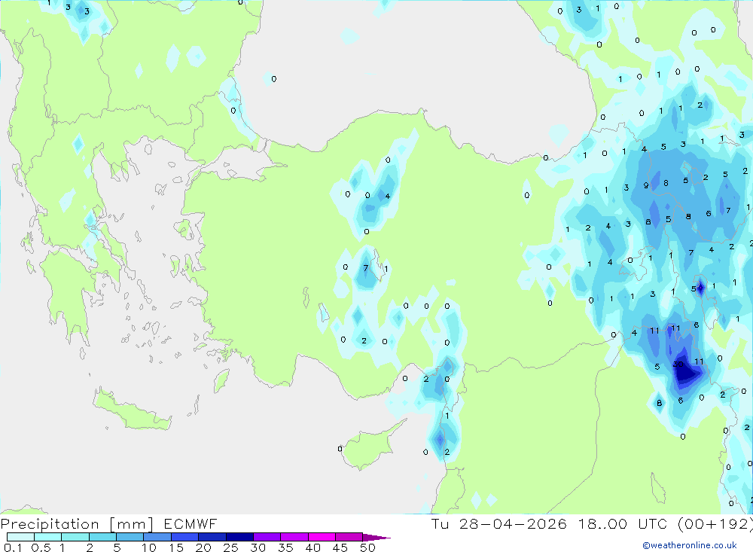
Task: Click the legend swatch between 0.1 and 0.5
Action: [20, 537]
